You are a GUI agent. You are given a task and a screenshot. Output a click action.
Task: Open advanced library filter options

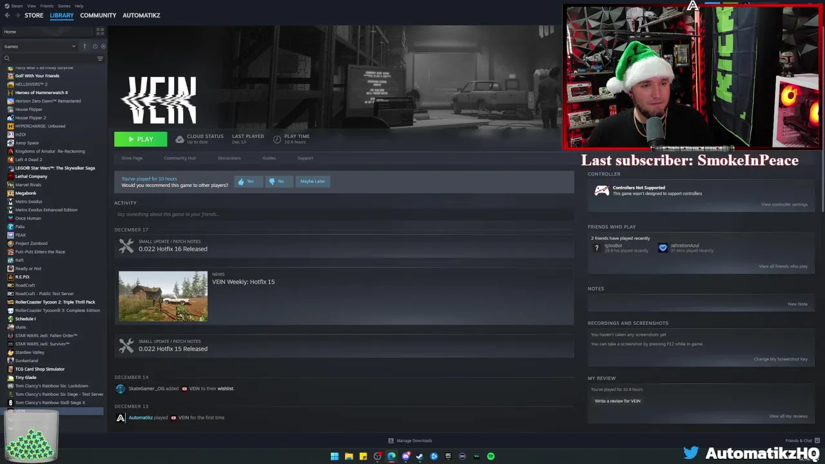100,59
